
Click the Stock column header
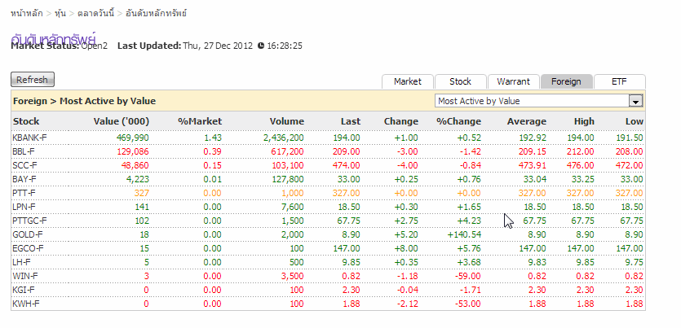[26, 121]
